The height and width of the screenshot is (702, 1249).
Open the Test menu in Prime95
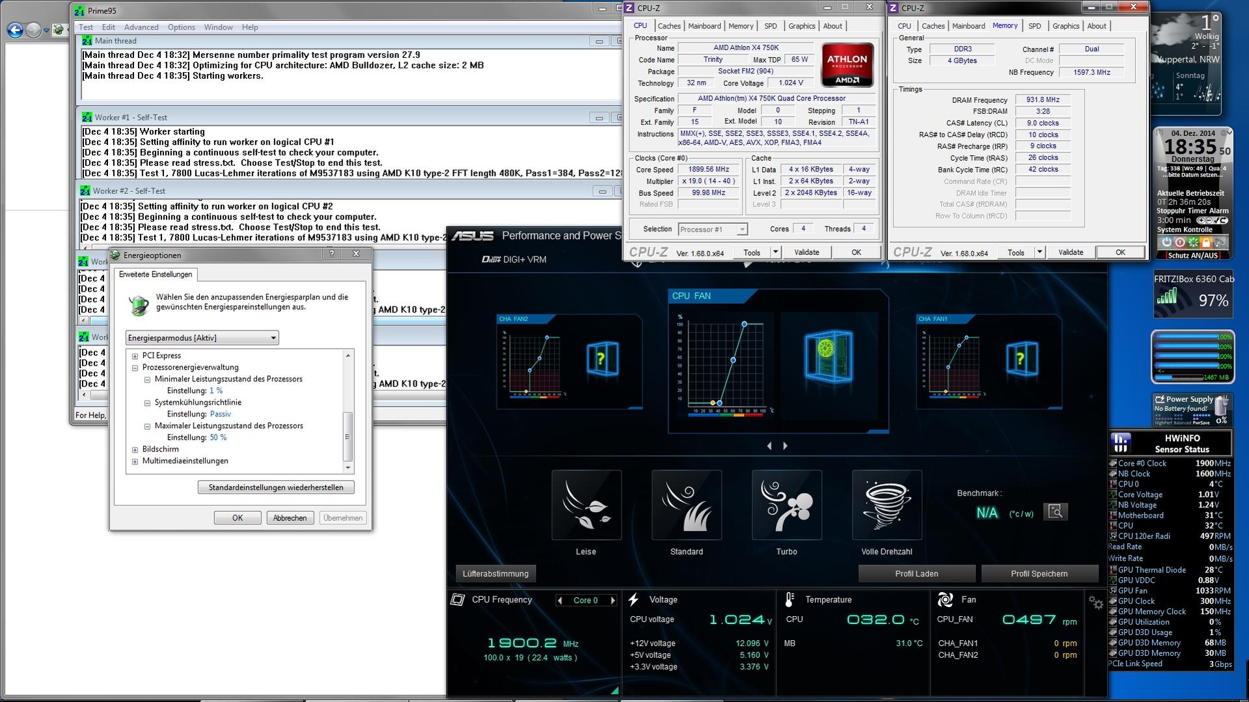[x=86, y=27]
